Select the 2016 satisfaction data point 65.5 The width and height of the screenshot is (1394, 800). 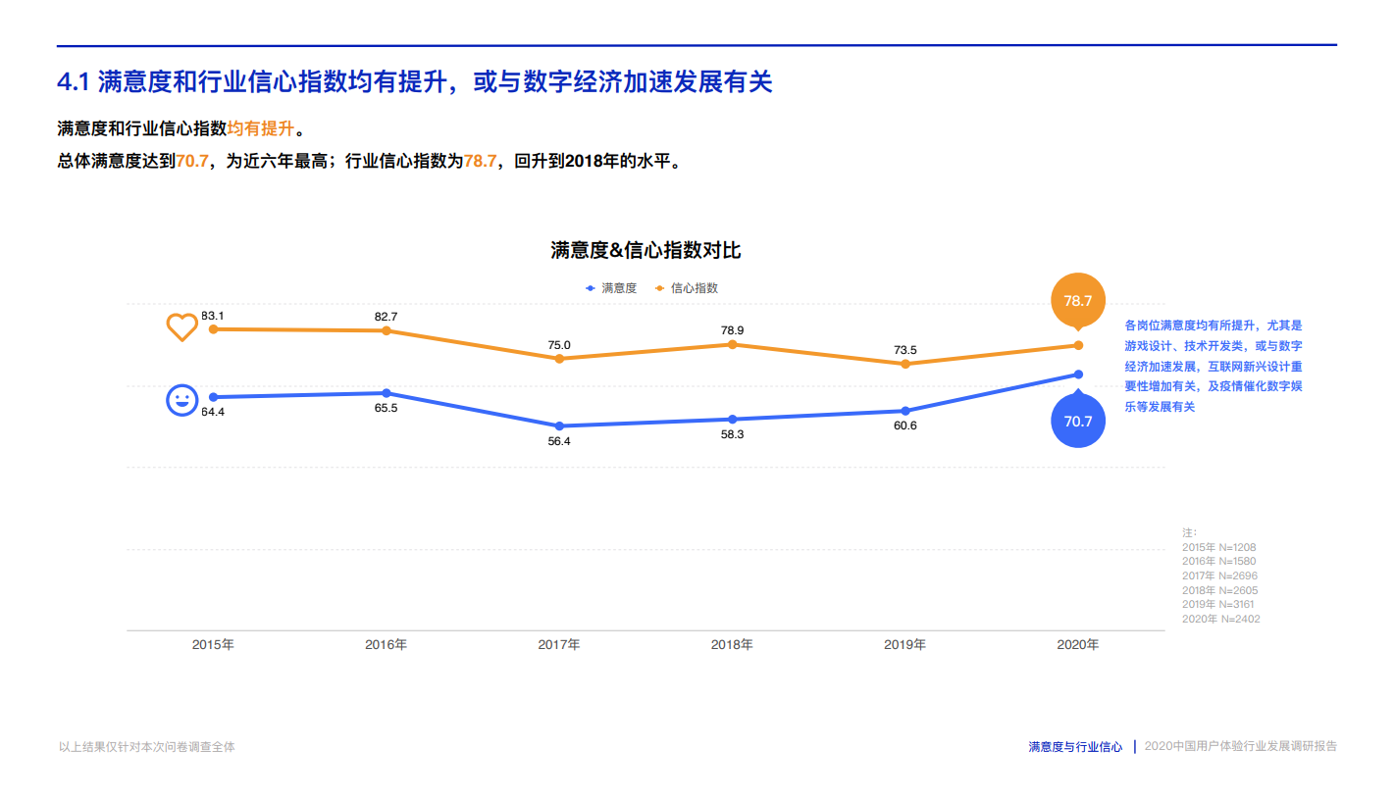387,393
